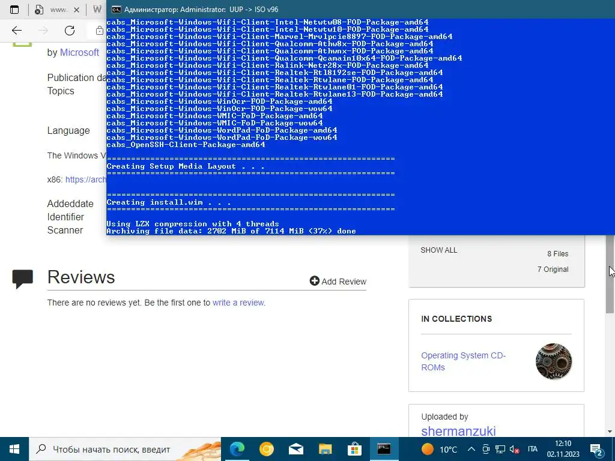Click the Using LZX compression console line
The image size is (615, 461).
click(193, 224)
